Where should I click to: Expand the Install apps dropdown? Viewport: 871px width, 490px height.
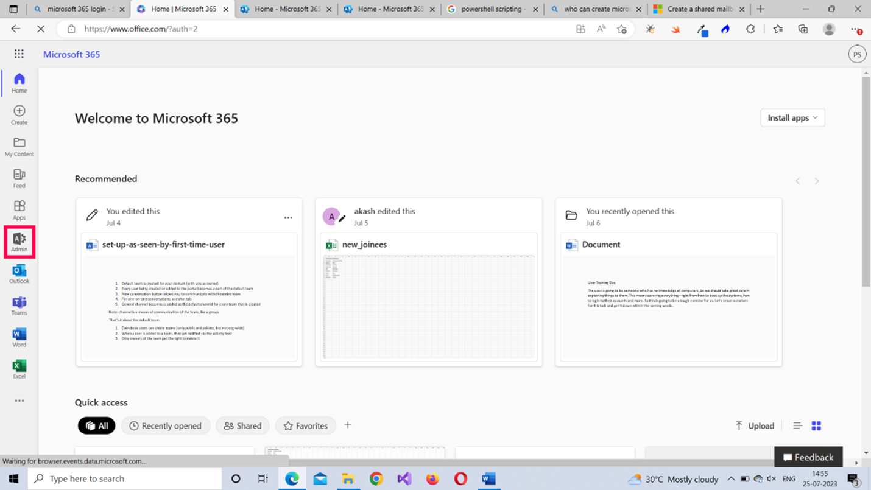(x=792, y=117)
